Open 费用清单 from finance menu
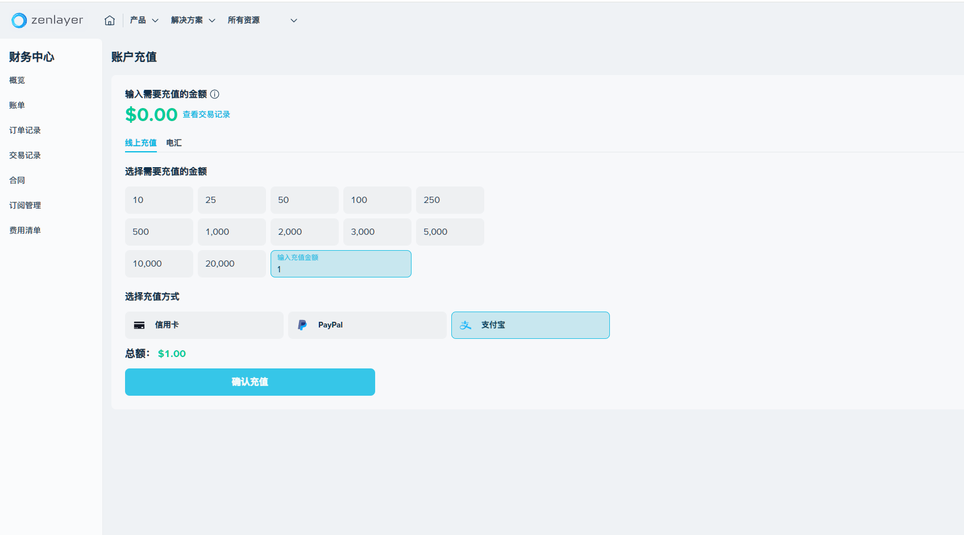Screen dimensions: 964x535 (25, 230)
